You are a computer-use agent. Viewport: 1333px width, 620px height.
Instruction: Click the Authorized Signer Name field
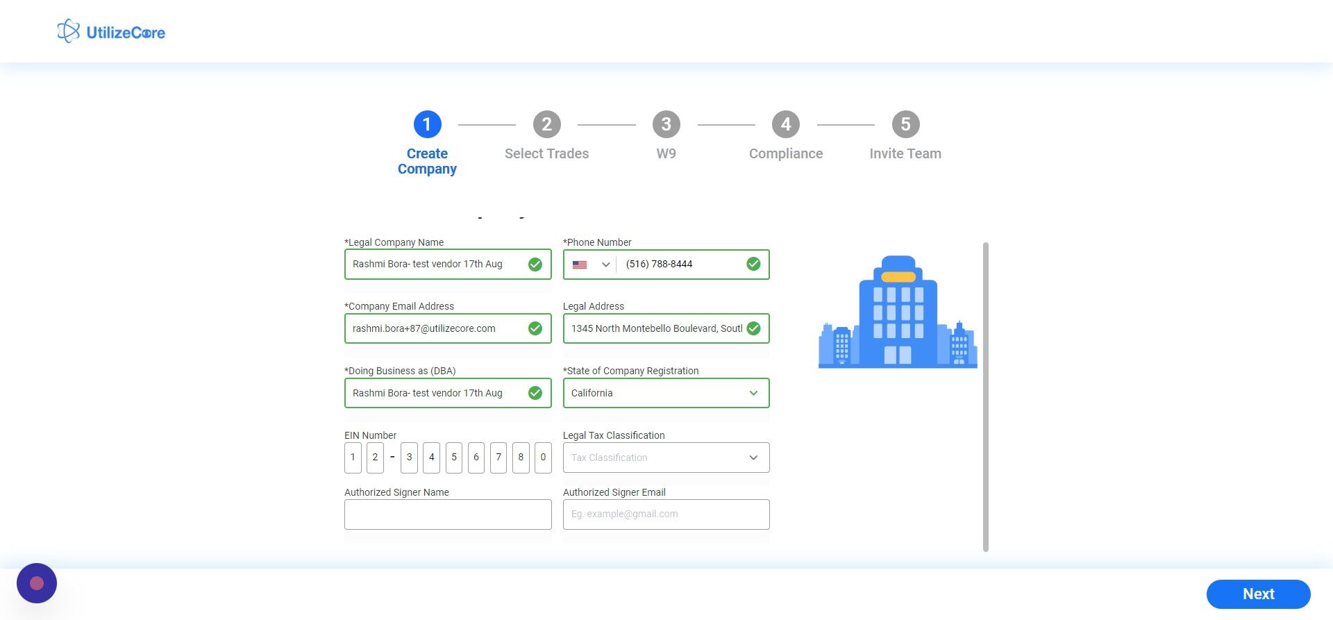pos(448,514)
